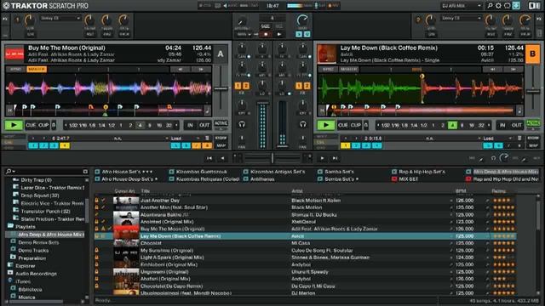Click the Deck B tempo fader

533,91
